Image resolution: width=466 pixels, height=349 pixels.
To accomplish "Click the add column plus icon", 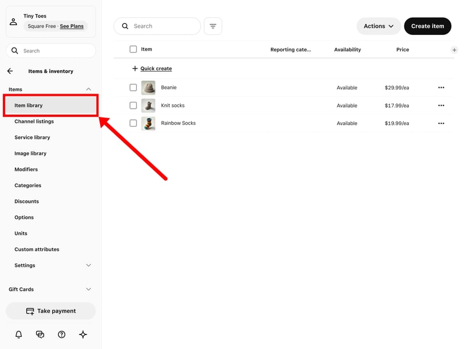I will click(454, 50).
